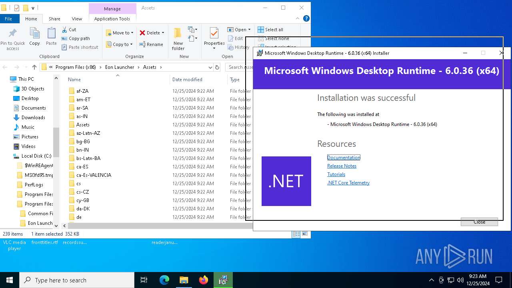Switch to details view in status bar
Viewport: 512px width, 288px height.
296,234
